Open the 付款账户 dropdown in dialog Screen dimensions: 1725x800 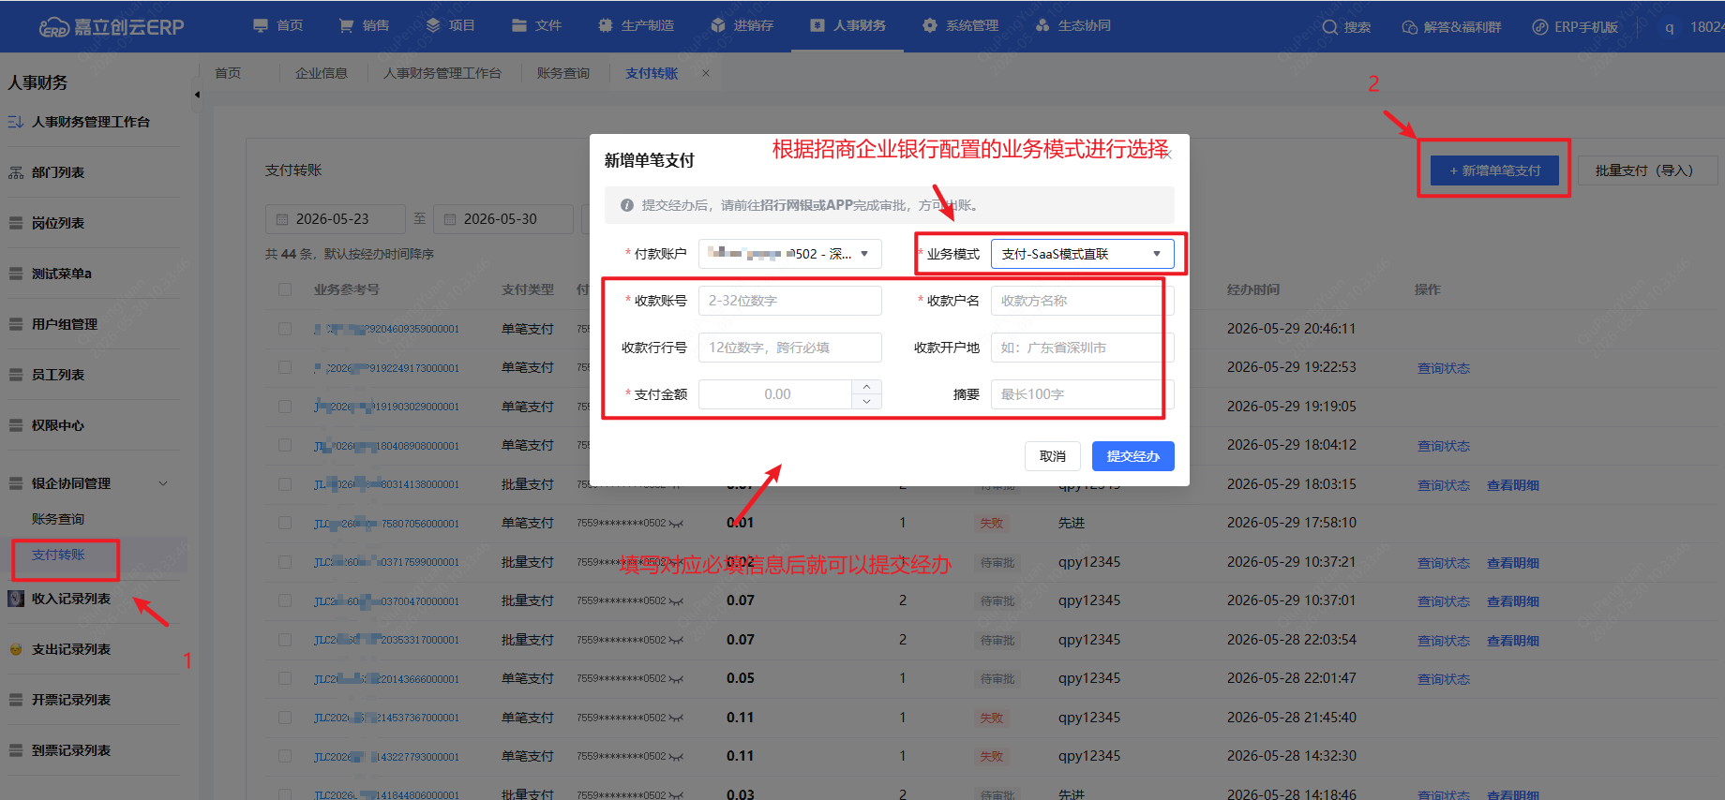pyautogui.click(x=789, y=254)
